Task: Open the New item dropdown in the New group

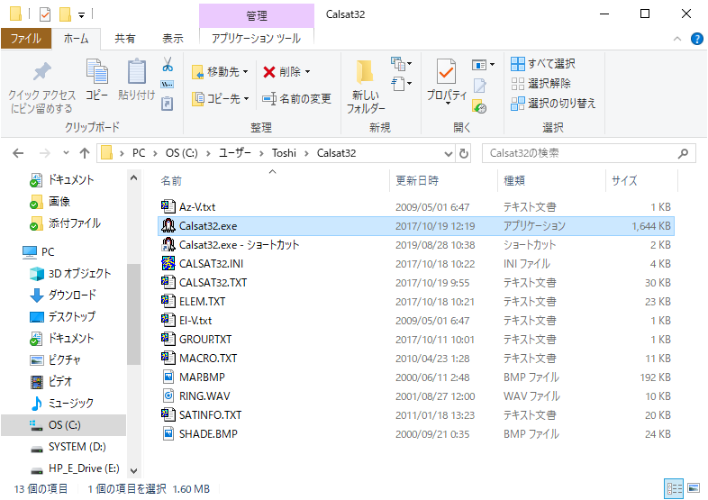Action: click(x=401, y=64)
